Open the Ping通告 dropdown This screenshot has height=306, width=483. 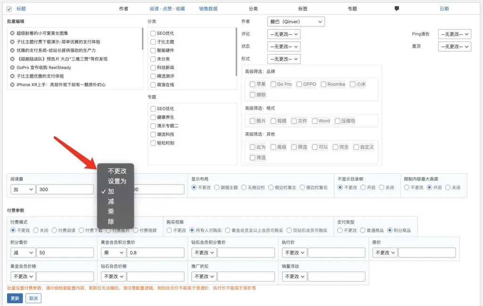tap(455, 34)
